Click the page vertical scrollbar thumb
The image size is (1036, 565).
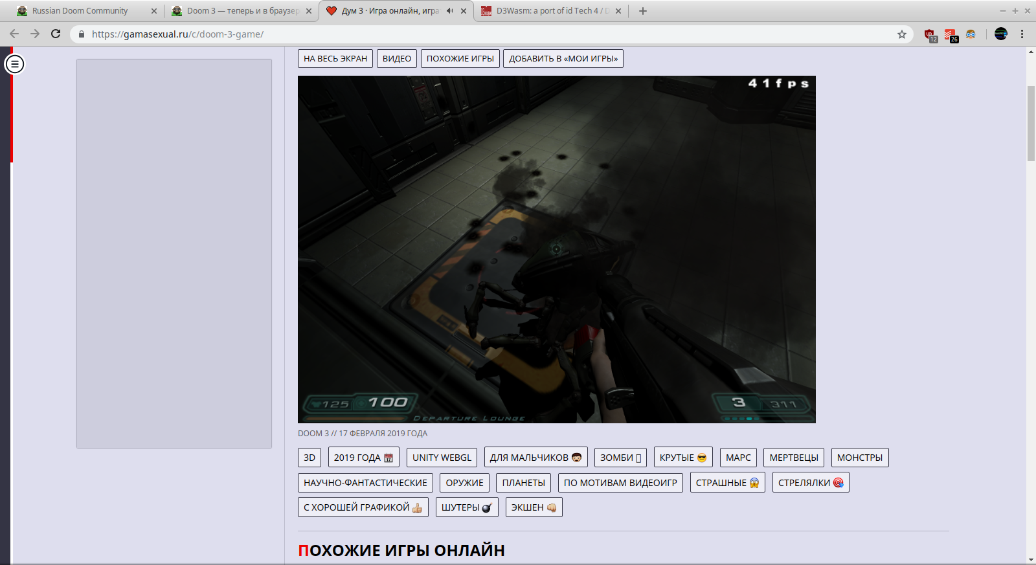point(1031,123)
